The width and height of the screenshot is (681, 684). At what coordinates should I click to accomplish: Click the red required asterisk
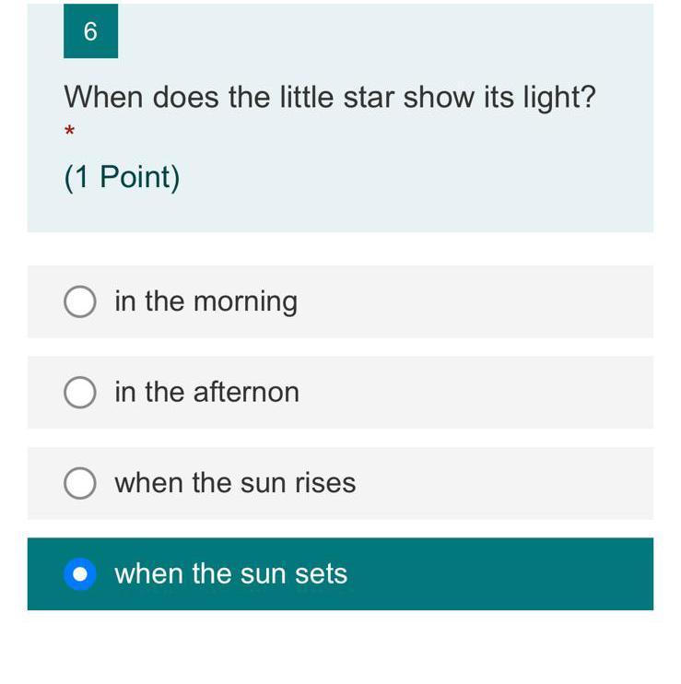pyautogui.click(x=70, y=132)
